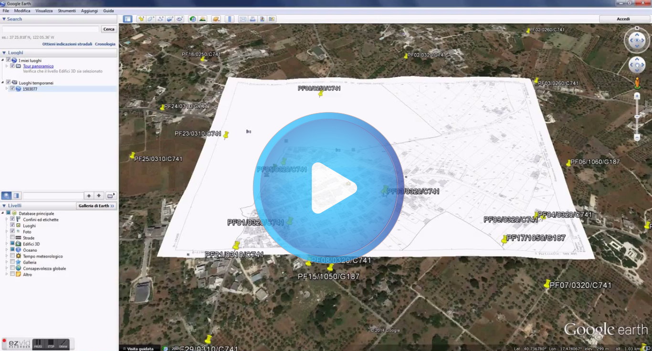
Task: Enable the Tempo meteorologico layer checkbox
Action: click(12, 256)
